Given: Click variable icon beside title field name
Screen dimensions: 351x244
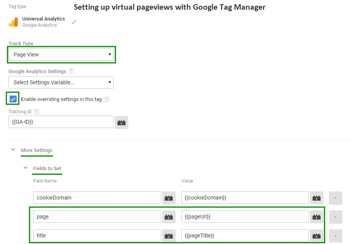Looking at the screenshot, I should coord(169,235).
